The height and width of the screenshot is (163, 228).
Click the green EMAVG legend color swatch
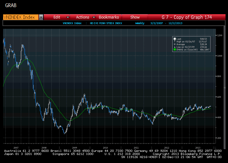[175, 49]
